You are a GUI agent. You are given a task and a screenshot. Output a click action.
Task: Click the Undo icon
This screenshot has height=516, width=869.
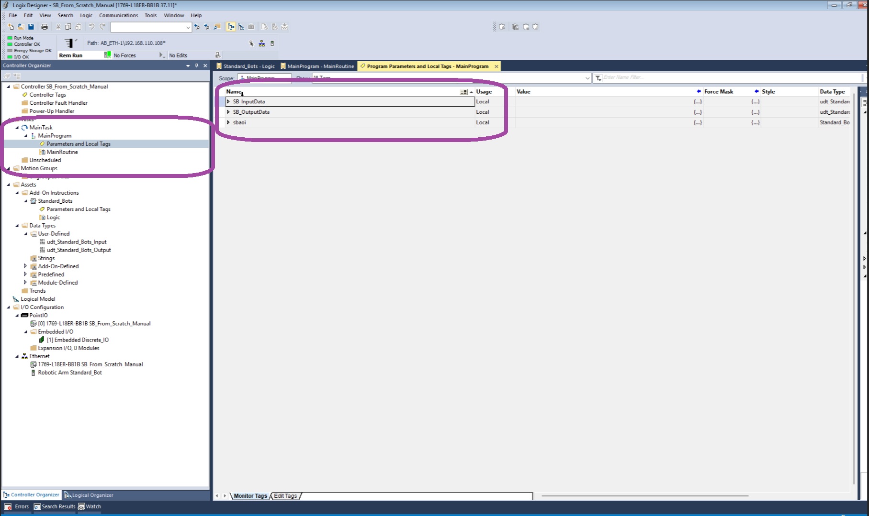tap(91, 27)
